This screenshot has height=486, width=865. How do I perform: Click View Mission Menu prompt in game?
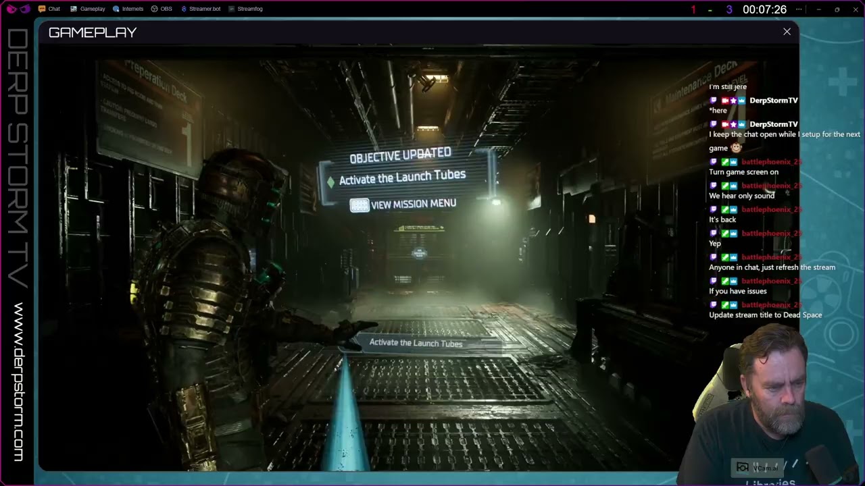tap(403, 204)
